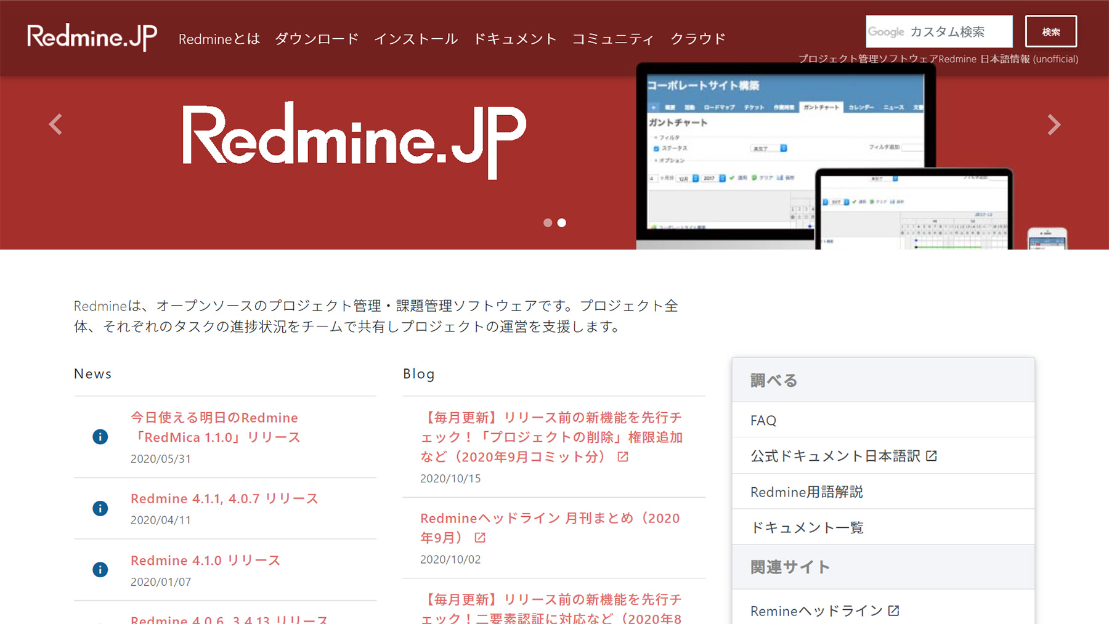Open the コミュニティ menu item
Image resolution: width=1109 pixels, height=624 pixels.
[x=614, y=39]
